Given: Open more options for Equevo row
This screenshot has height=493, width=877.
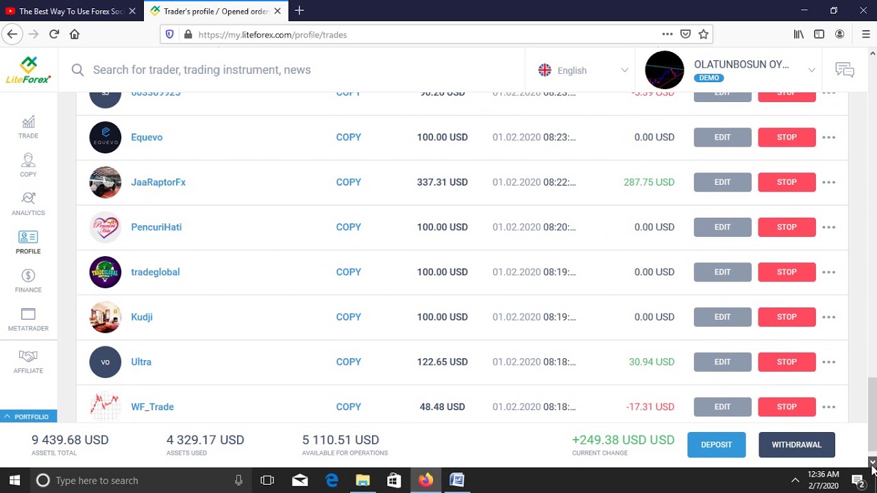Looking at the screenshot, I should pos(829,138).
